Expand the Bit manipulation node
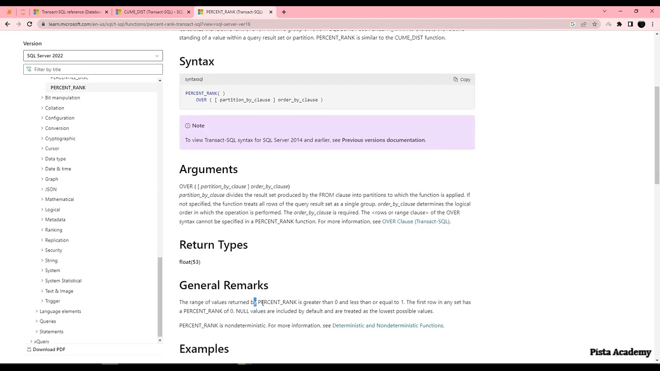This screenshot has height=371, width=660. point(42,98)
